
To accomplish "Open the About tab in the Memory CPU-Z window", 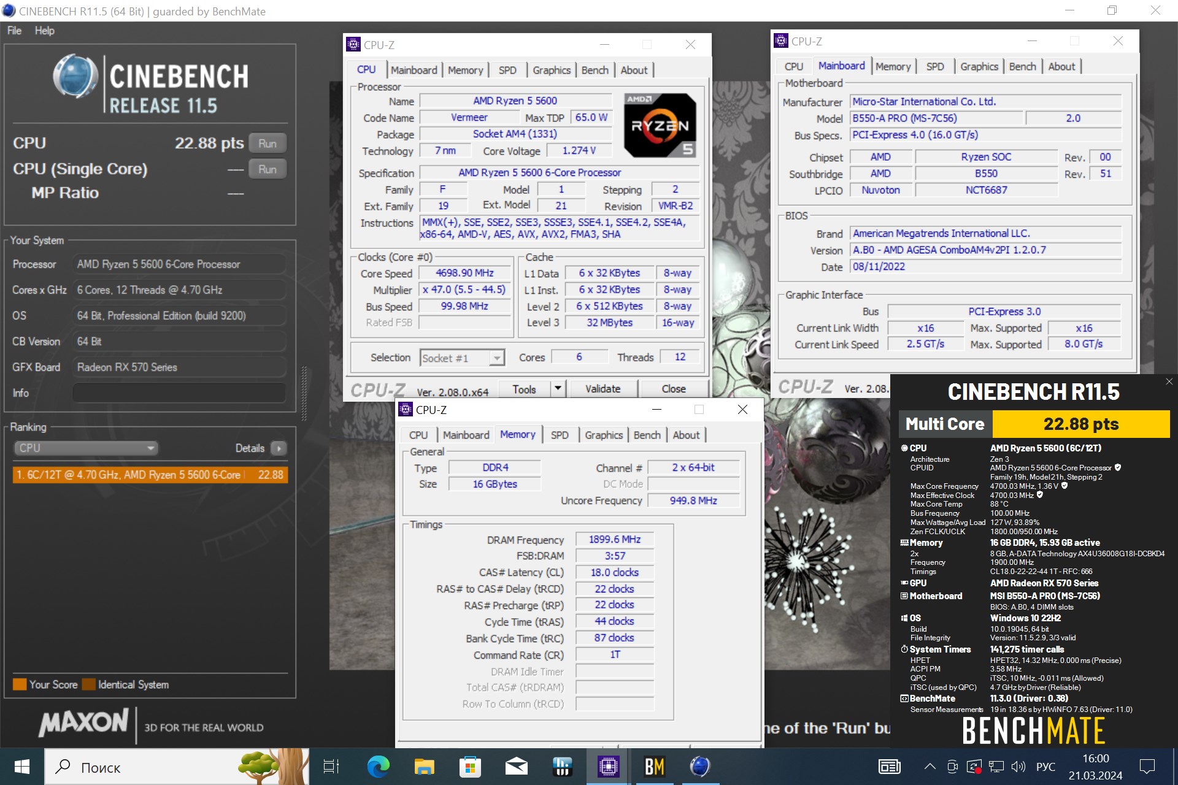I will point(686,435).
